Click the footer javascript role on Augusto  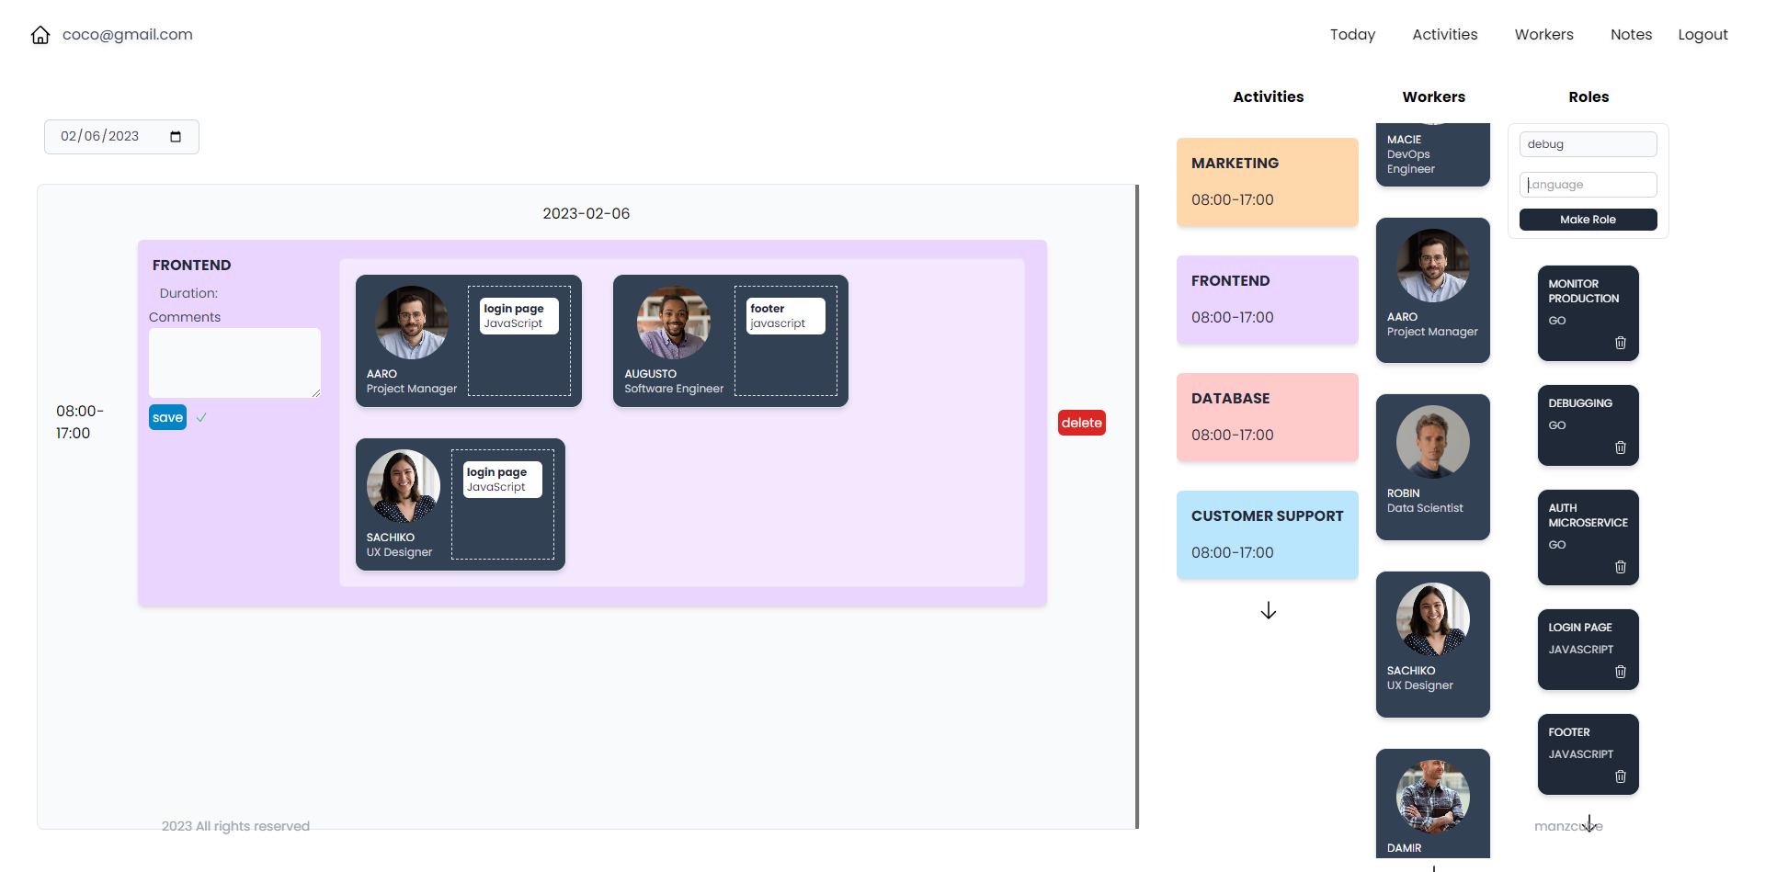click(x=786, y=316)
